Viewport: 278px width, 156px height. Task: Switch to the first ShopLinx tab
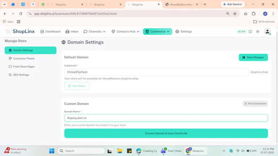pos(67,5)
